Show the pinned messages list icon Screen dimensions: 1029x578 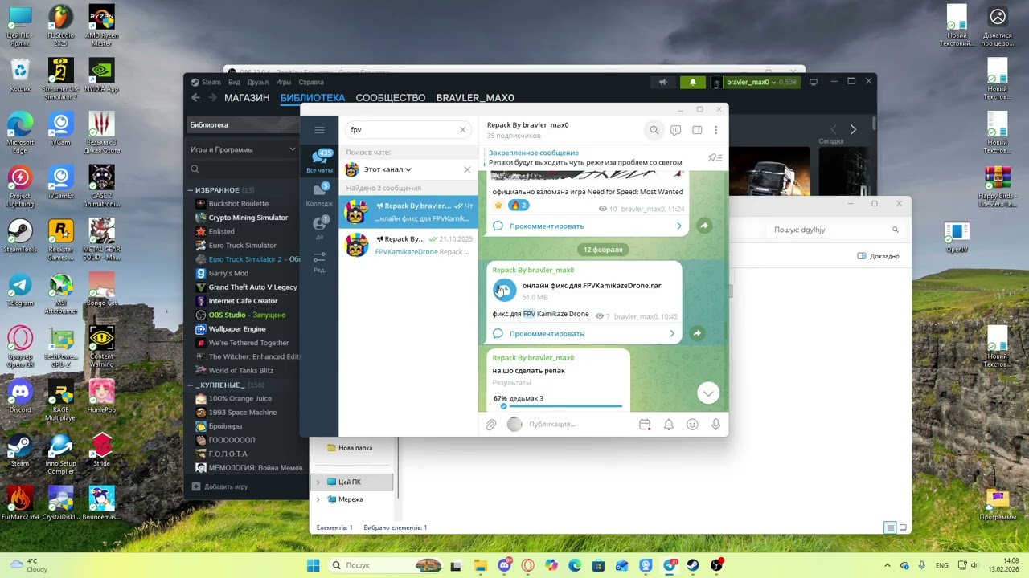[715, 157]
